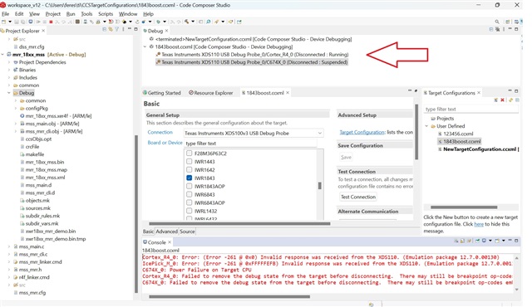Expand the Includes node
532x307 pixels.
9,77
